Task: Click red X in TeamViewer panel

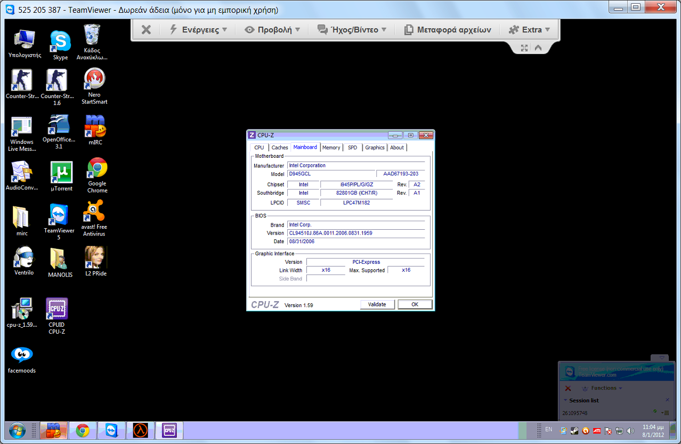Action: point(568,388)
